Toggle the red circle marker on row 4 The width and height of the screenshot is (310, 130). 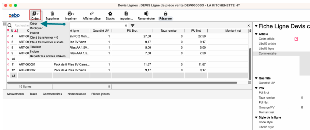click(8, 37)
